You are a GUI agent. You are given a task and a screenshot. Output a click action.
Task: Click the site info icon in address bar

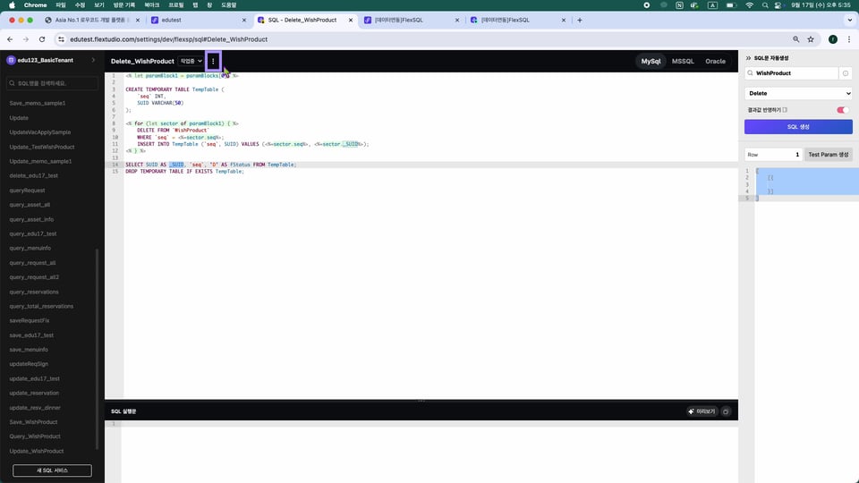click(62, 38)
